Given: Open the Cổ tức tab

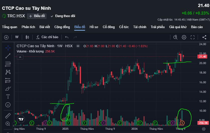Looking at the screenshot, I should coord(124,27).
